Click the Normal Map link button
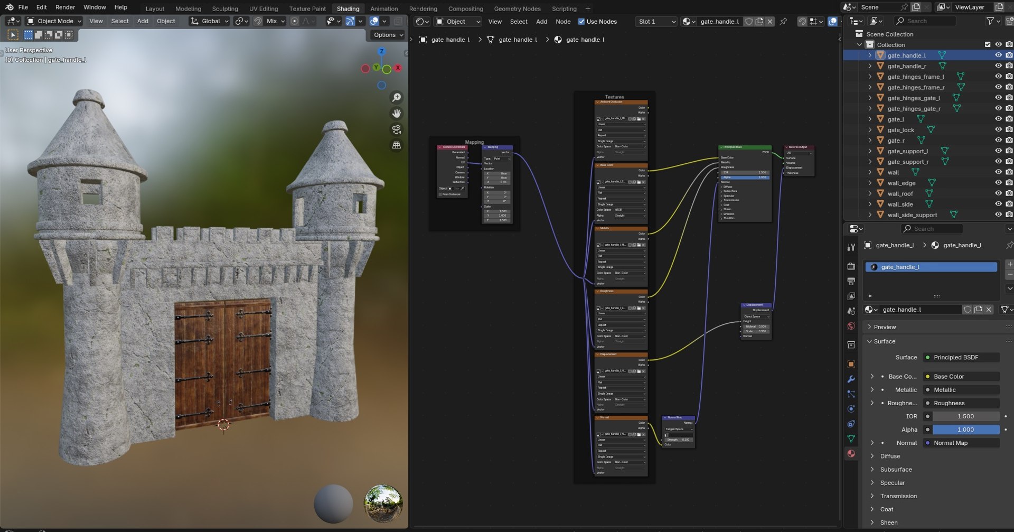Screen dimensions: 1014x532 [x=961, y=443]
